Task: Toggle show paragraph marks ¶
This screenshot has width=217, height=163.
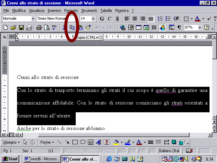Action: tap(179, 28)
